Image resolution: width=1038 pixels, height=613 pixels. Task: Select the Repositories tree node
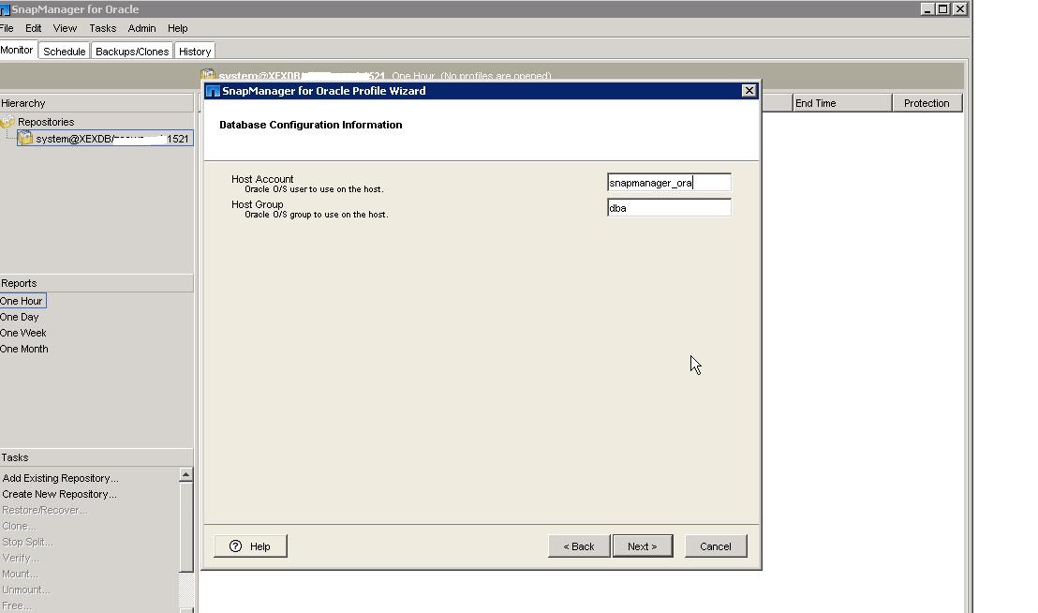tap(46, 122)
